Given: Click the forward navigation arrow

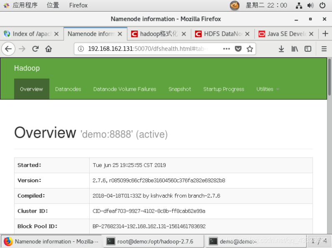Looking at the screenshot, I should pos(22,49).
